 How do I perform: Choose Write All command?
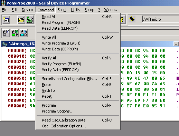[78, 37]
